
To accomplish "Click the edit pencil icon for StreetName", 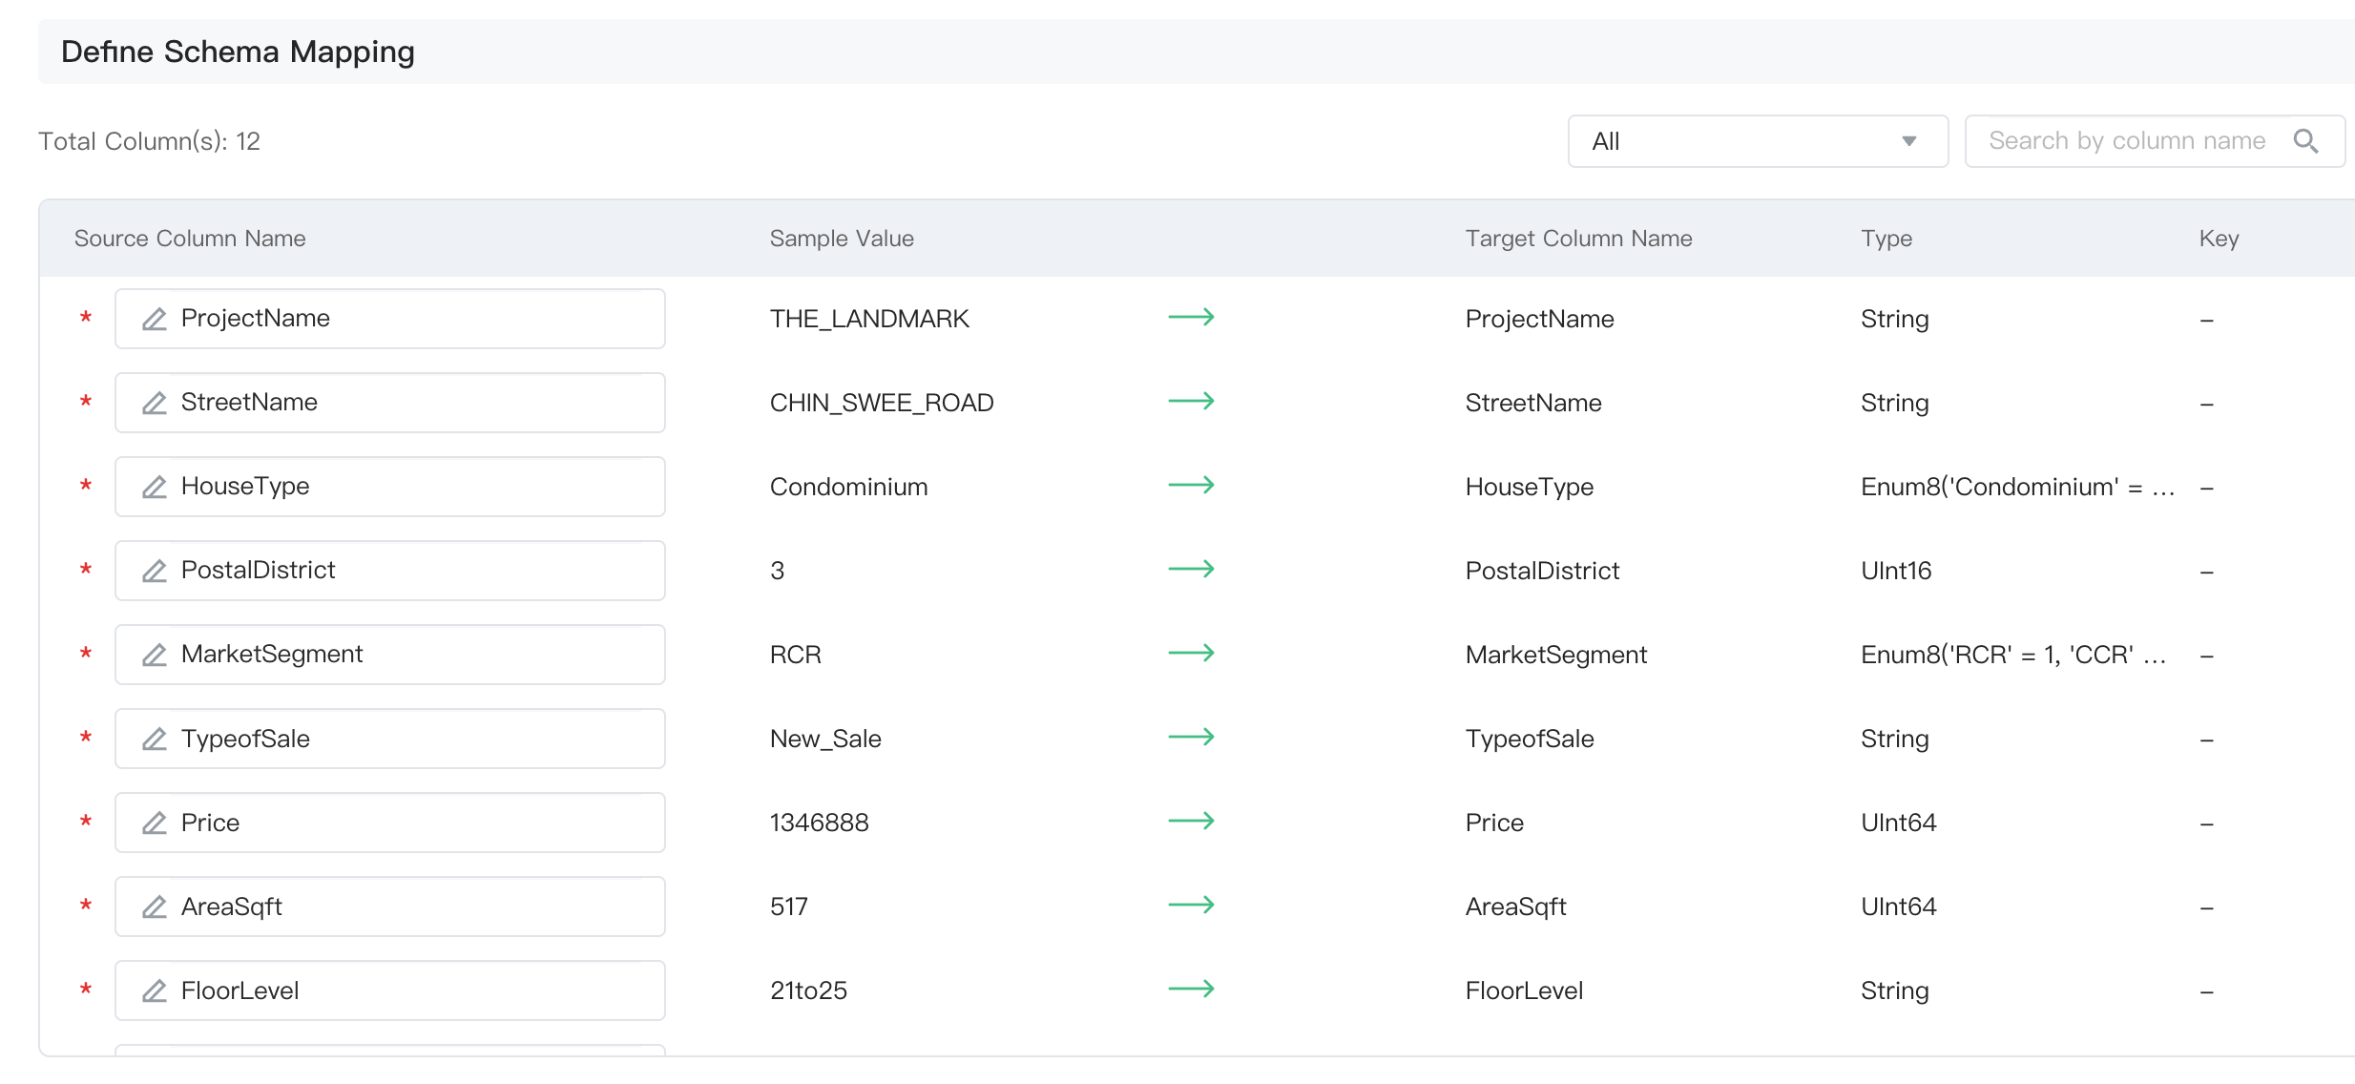I will (x=155, y=403).
